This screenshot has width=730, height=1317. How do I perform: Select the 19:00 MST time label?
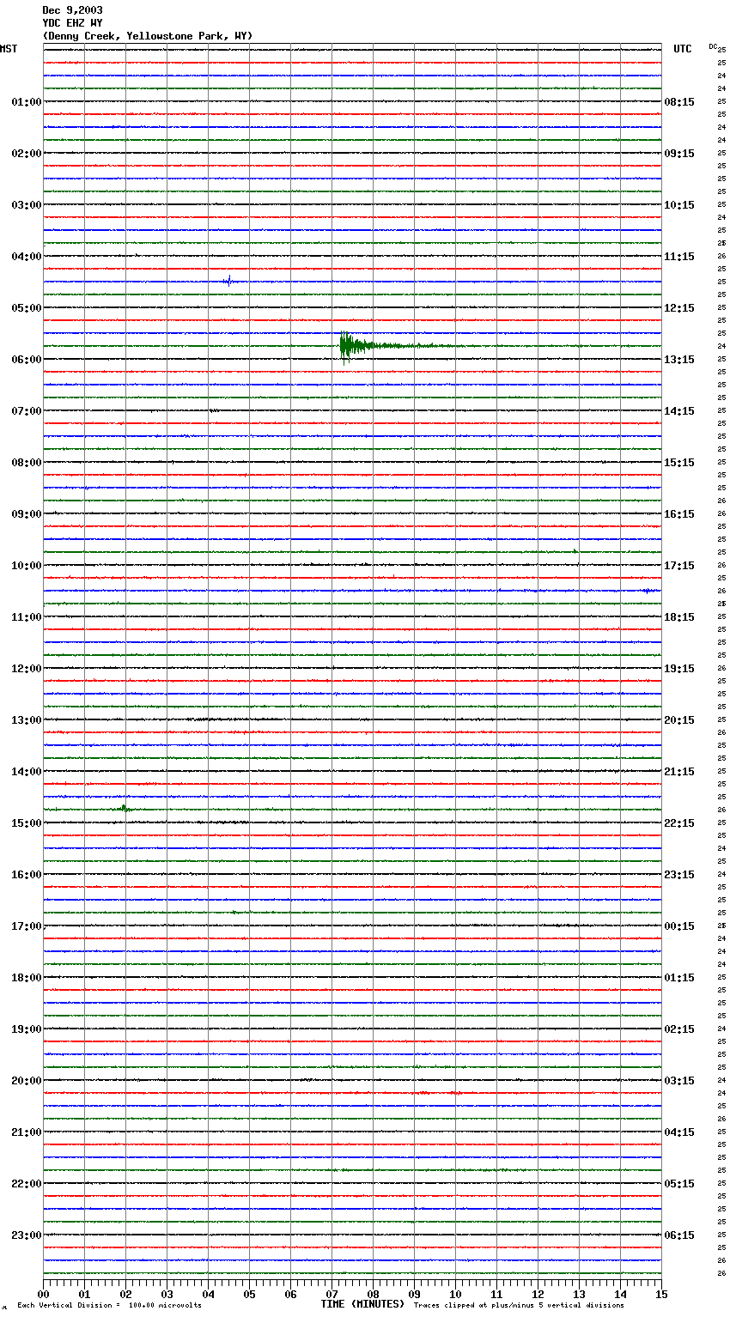coord(27,1029)
